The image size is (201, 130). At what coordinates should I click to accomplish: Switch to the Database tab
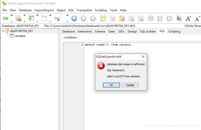click(x=68, y=31)
